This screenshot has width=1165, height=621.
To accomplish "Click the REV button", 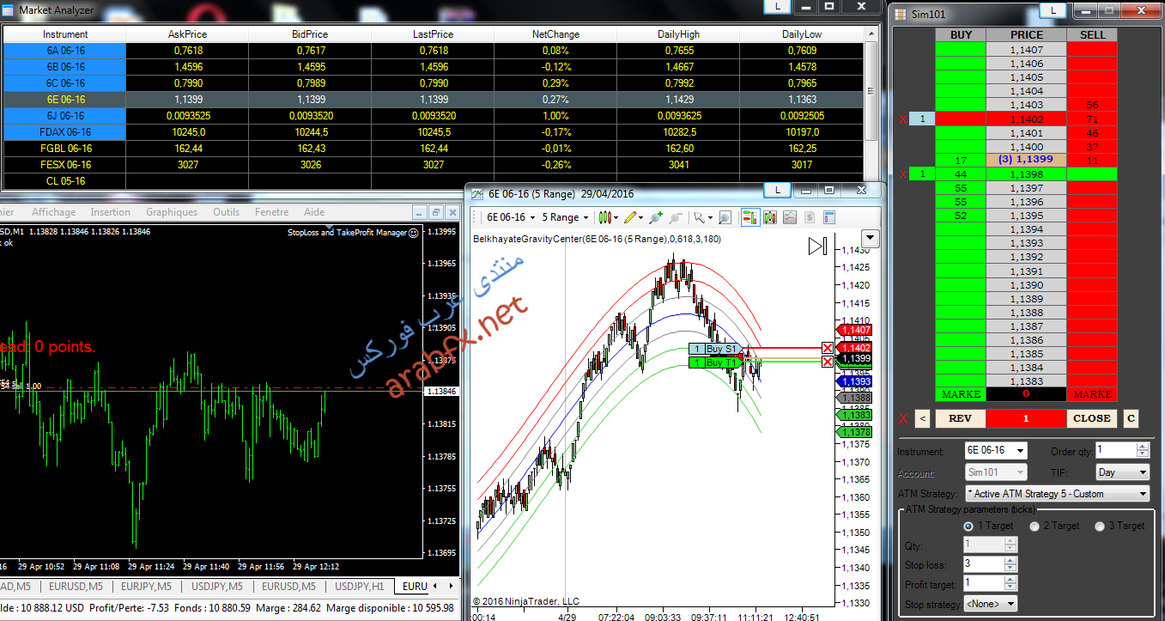I will click(x=959, y=418).
